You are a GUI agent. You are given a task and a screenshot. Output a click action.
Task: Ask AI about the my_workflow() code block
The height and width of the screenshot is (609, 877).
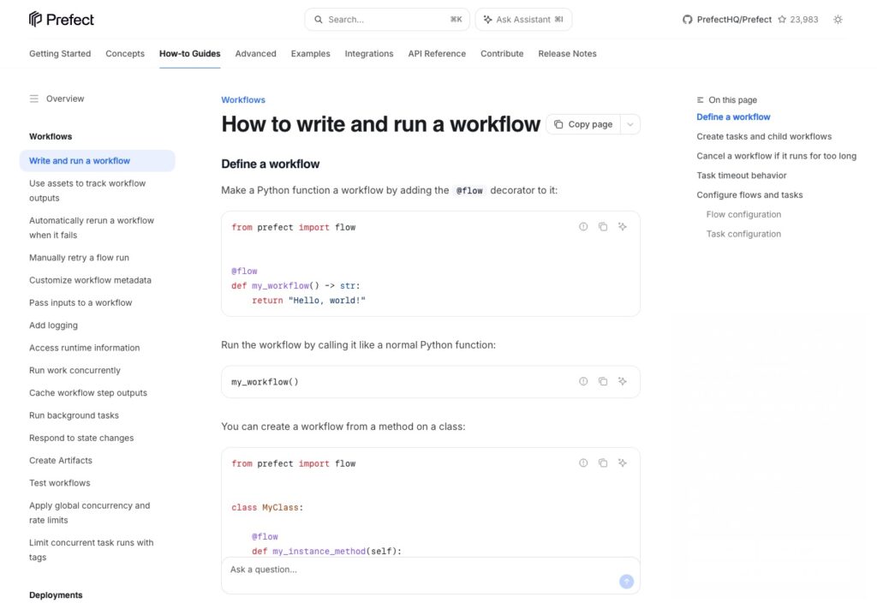[623, 381]
